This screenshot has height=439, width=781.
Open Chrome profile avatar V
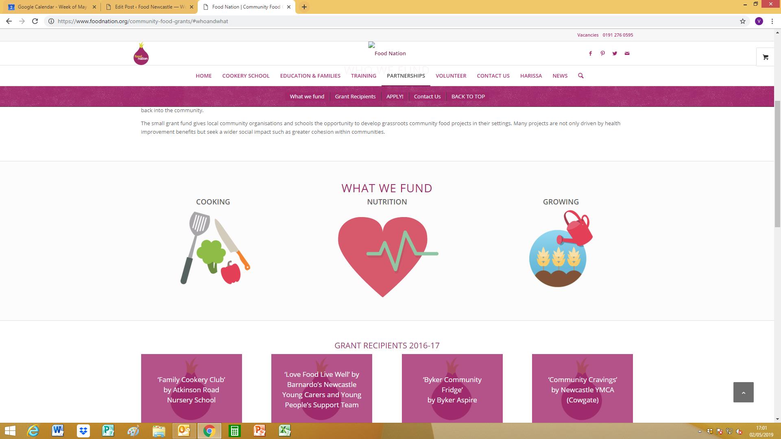coord(759,21)
